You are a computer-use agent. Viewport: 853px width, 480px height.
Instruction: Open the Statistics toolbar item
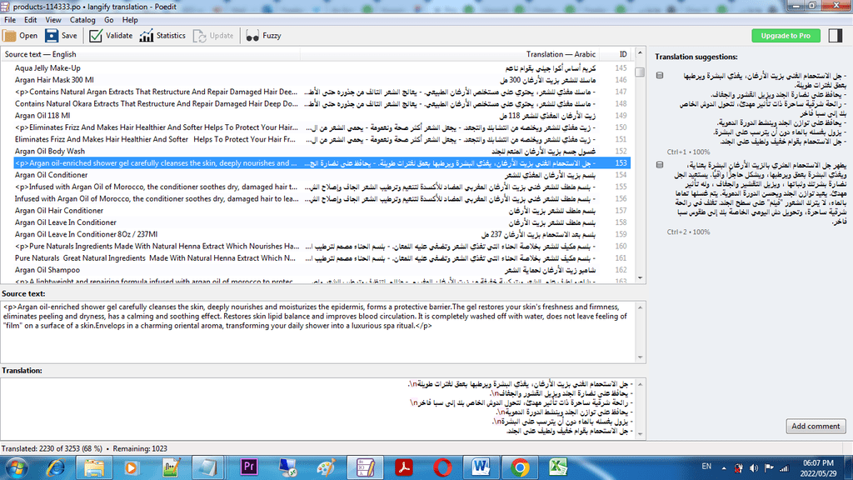coord(162,36)
